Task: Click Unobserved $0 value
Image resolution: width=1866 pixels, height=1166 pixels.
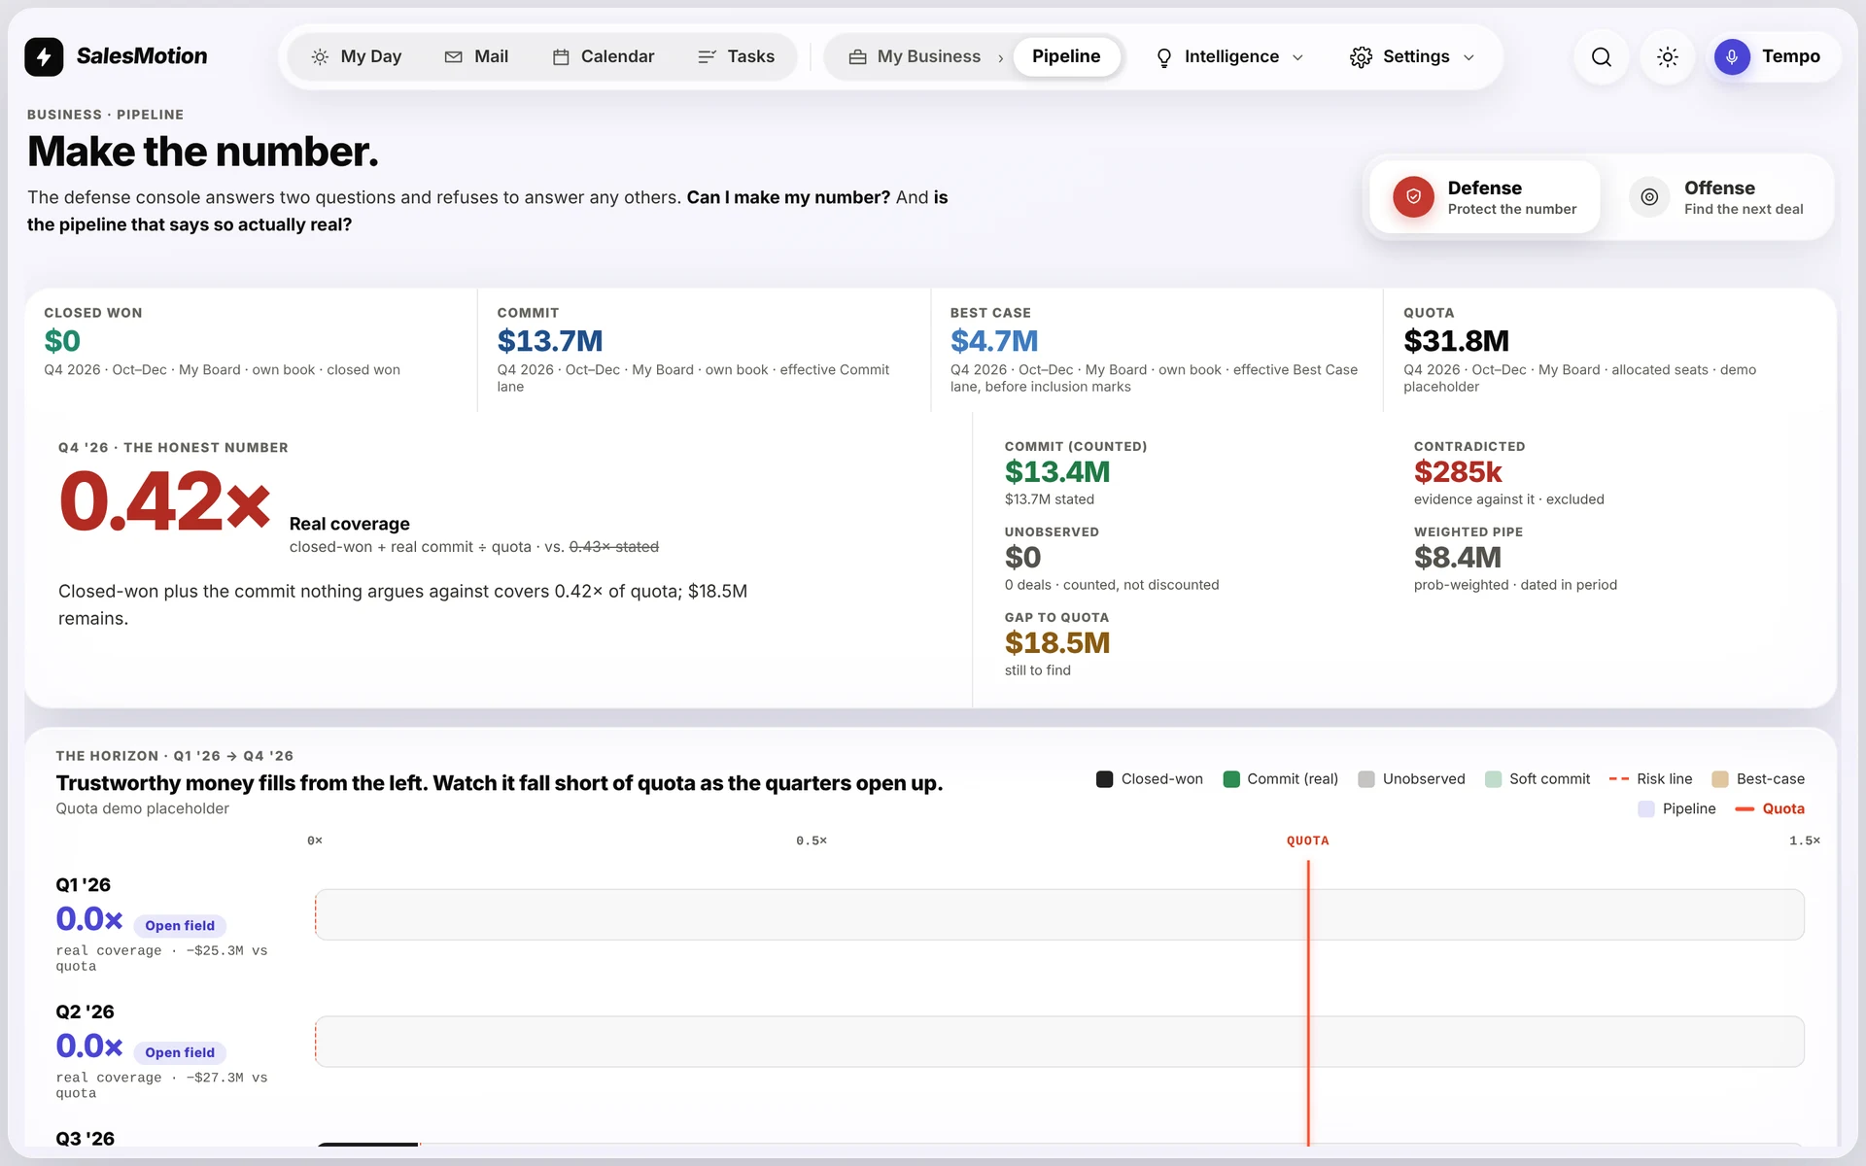Action: 1022,558
